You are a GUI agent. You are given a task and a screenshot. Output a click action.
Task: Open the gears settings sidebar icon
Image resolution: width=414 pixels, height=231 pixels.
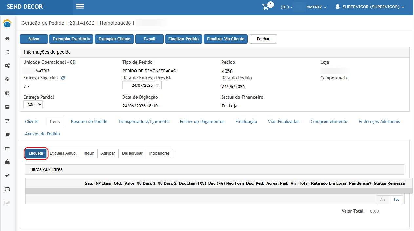[x=7, y=66]
